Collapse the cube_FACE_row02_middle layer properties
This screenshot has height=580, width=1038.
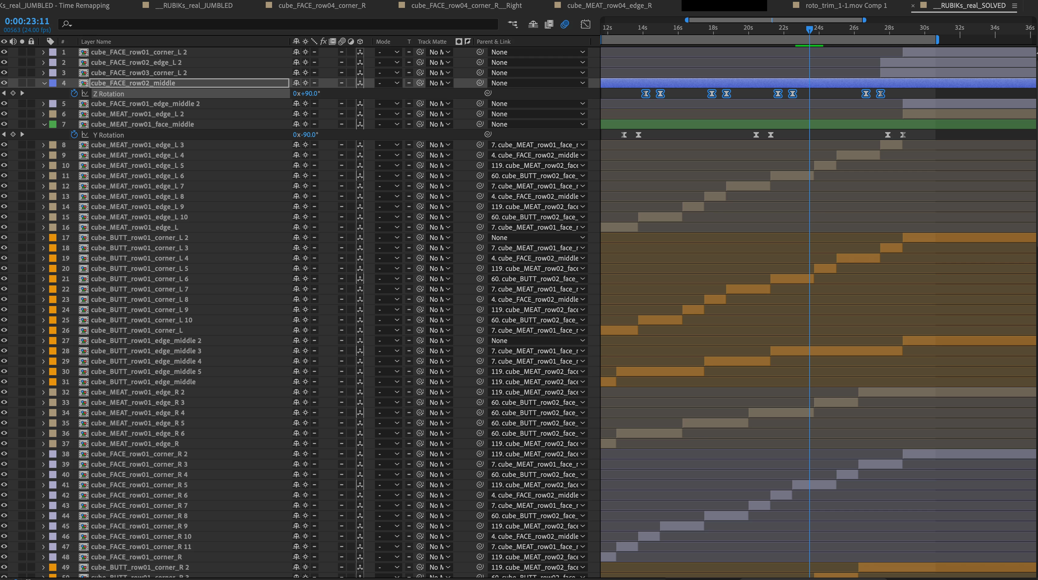tap(44, 83)
